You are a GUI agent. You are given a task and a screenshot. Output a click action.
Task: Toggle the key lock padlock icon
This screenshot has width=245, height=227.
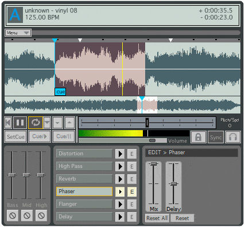pyautogui.click(x=199, y=137)
